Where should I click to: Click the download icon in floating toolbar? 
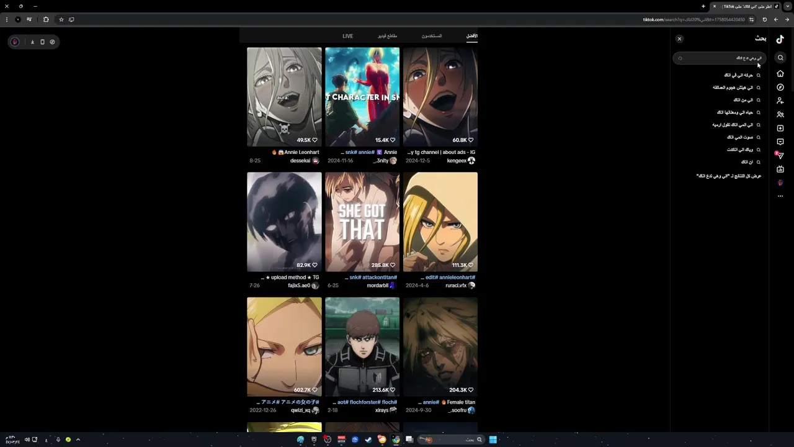coord(32,42)
